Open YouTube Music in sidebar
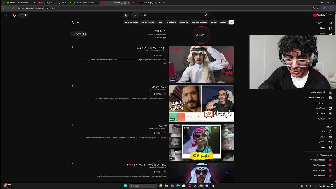This screenshot has height=189, width=336. tap(322, 170)
